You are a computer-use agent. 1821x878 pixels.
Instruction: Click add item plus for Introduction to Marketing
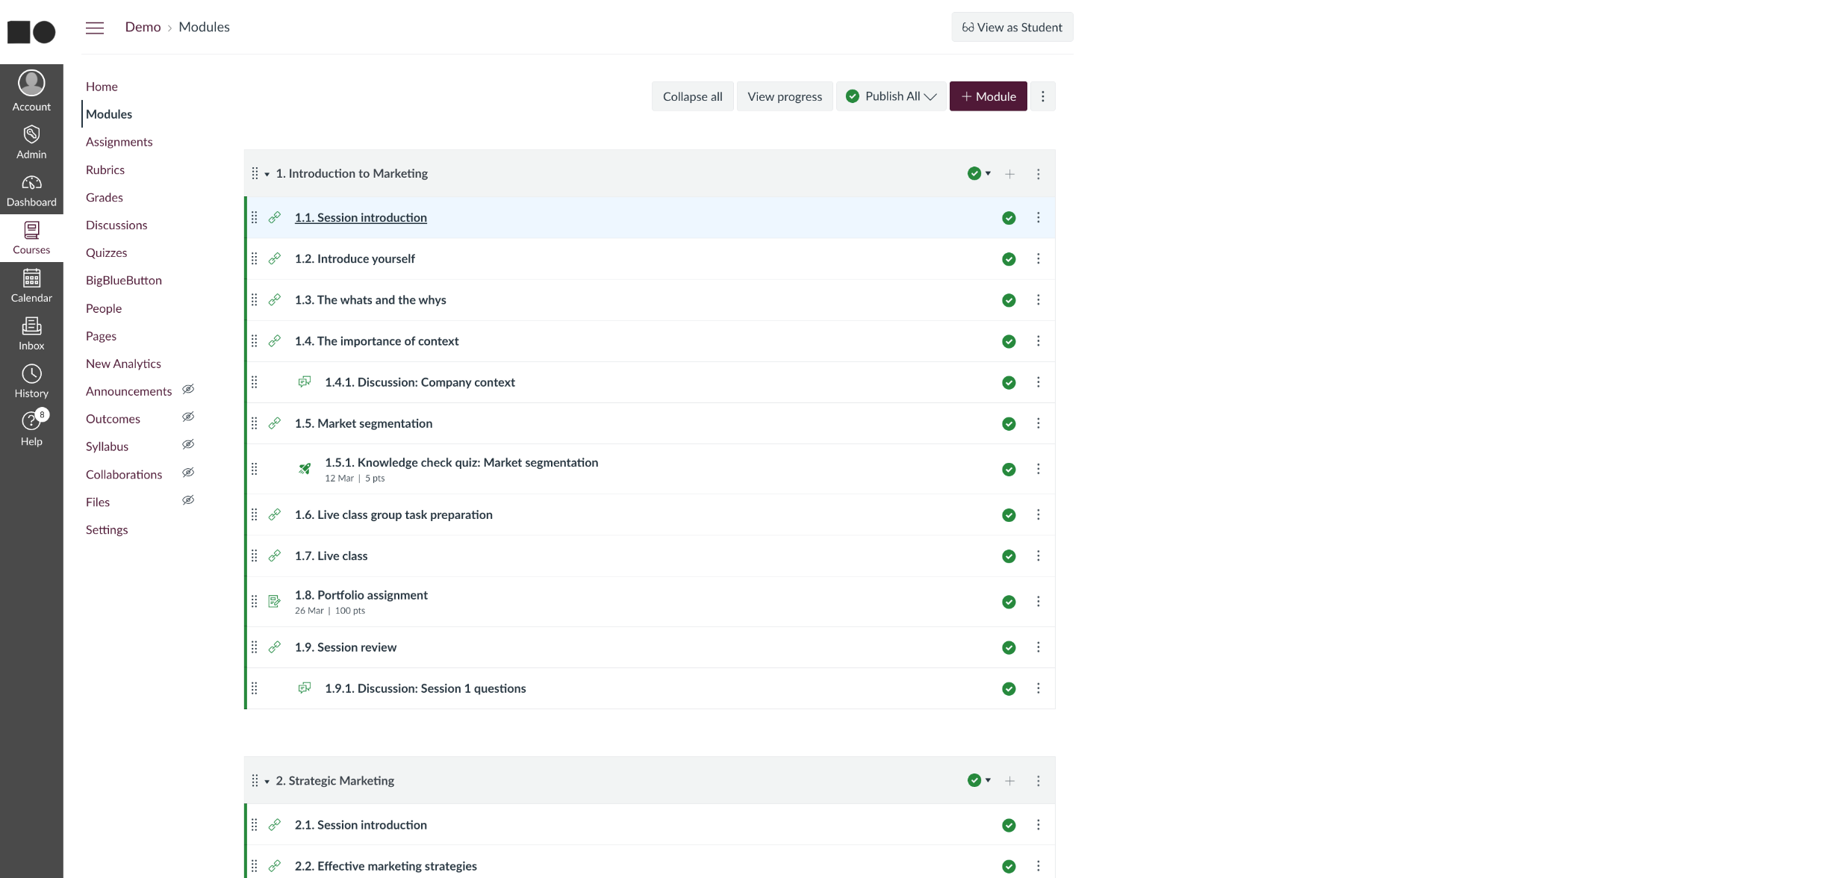(x=1009, y=174)
